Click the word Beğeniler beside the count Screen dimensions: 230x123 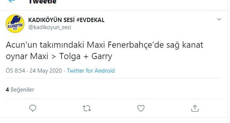pos(22,90)
